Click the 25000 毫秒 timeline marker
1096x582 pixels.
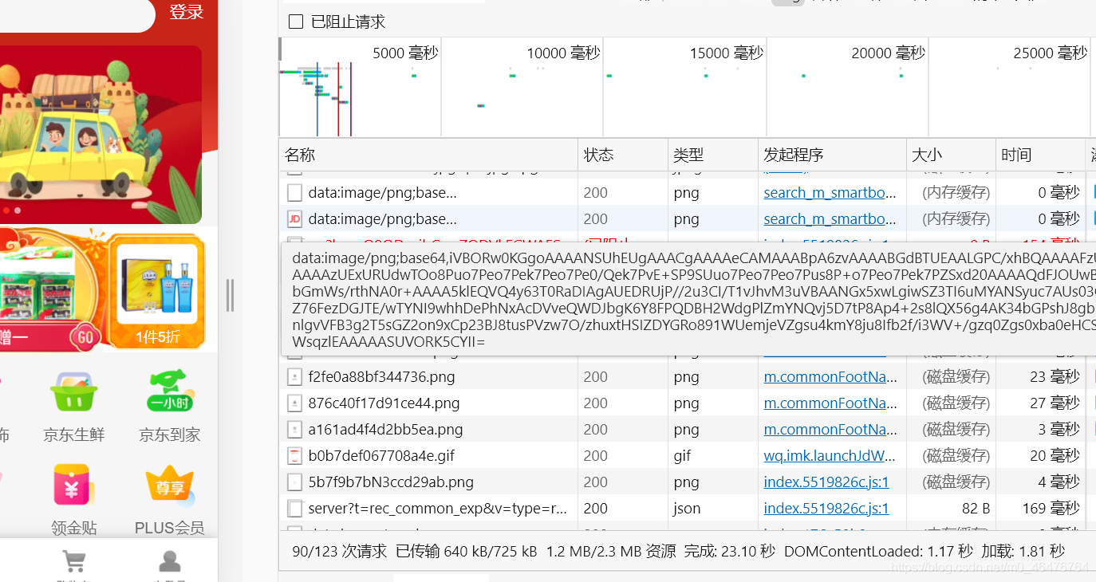click(1051, 53)
